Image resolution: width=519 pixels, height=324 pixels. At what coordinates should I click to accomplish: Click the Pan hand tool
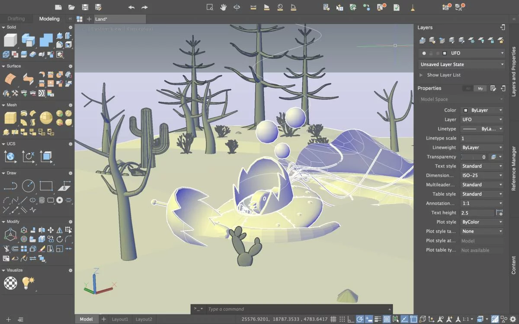pos(223,7)
